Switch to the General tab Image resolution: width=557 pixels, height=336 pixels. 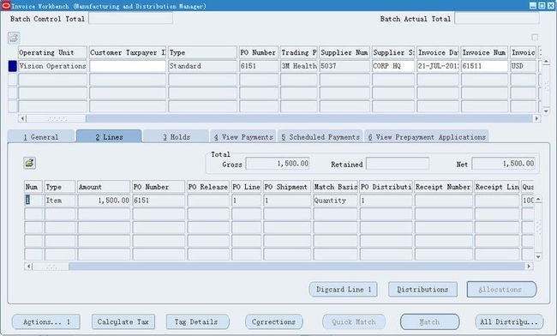point(41,137)
